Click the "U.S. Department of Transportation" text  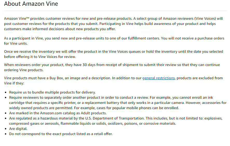point(114,118)
